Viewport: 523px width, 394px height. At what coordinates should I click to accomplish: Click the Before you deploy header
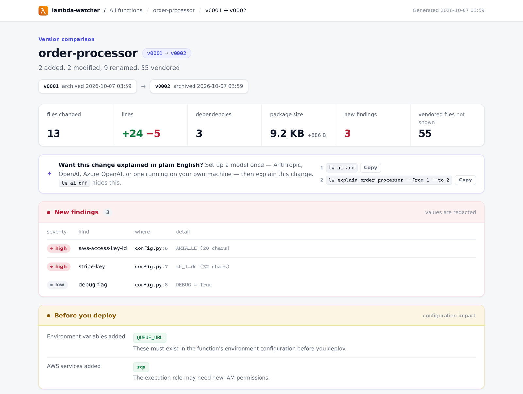(261, 316)
